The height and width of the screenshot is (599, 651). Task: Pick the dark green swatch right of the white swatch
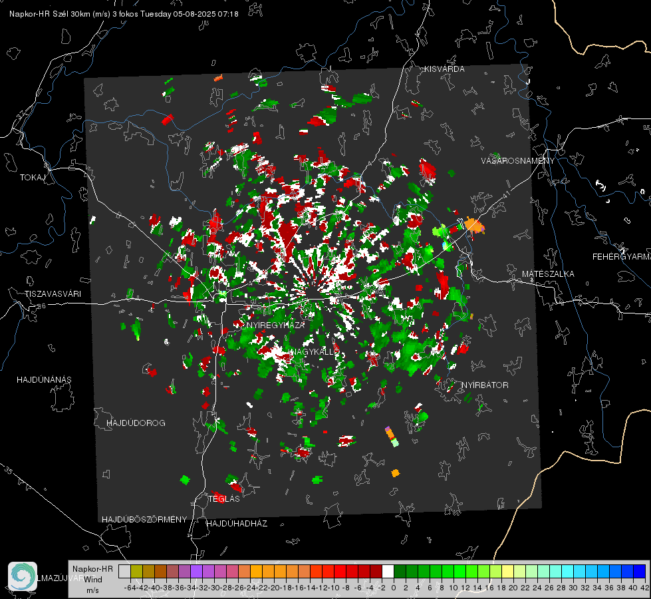click(x=400, y=571)
